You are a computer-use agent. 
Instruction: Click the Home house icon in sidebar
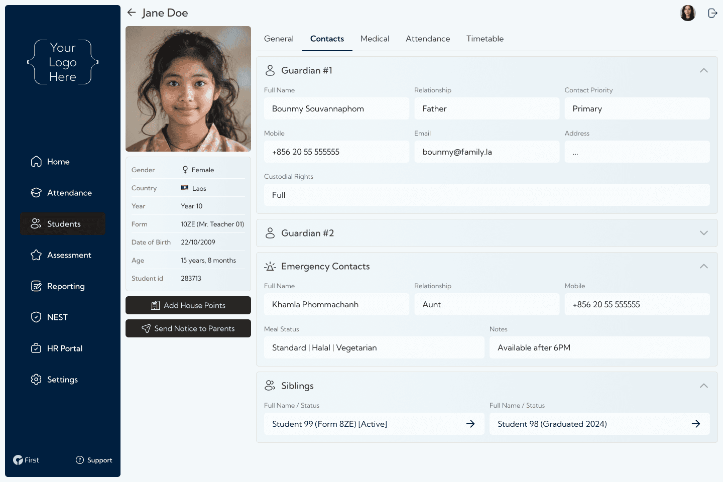[x=36, y=162]
